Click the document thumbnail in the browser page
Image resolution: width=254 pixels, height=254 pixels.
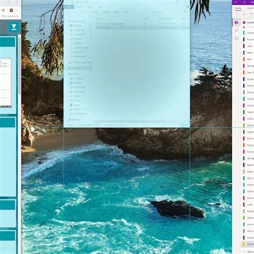[x=5, y=83]
